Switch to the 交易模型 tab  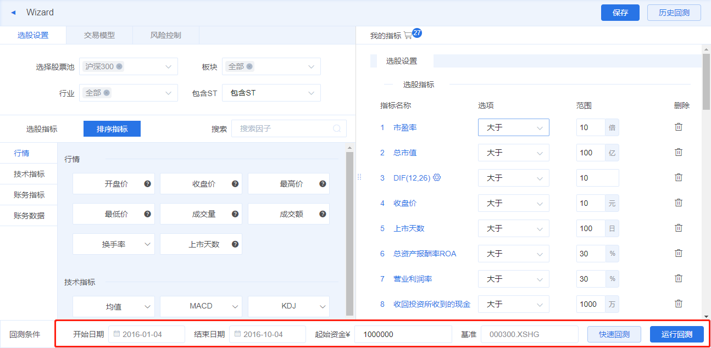(99, 35)
